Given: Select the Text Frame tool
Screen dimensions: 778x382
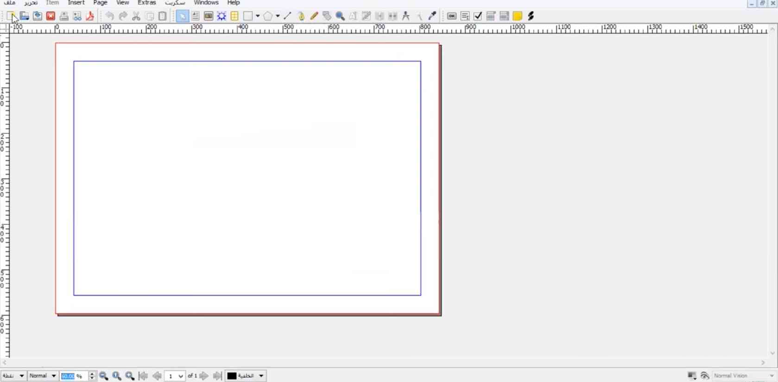Looking at the screenshot, I should point(196,16).
